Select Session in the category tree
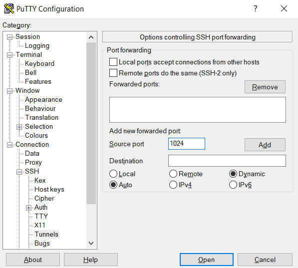Screen dimensions: 298x268 (28, 37)
